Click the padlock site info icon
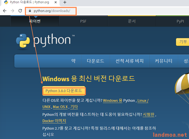The width and height of the screenshot is (189, 139). click(30, 11)
